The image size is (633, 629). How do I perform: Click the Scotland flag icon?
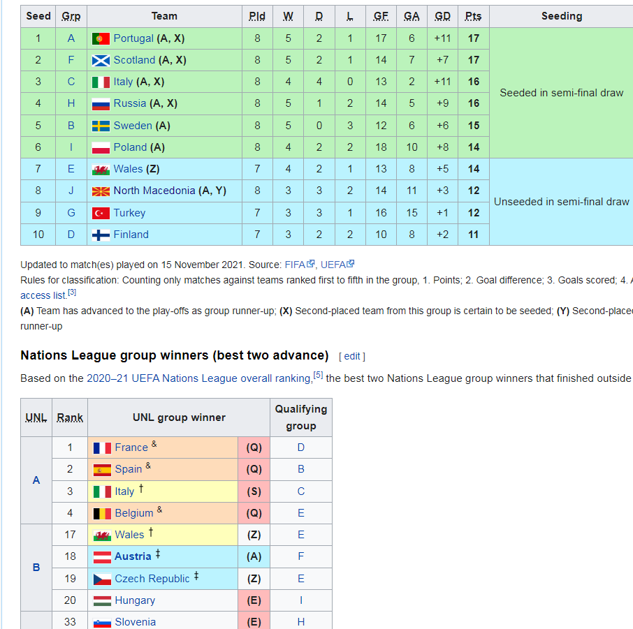click(x=101, y=60)
